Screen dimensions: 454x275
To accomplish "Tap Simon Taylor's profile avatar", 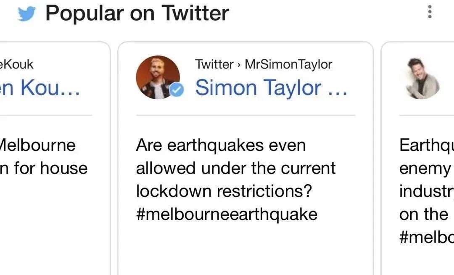I will (158, 77).
